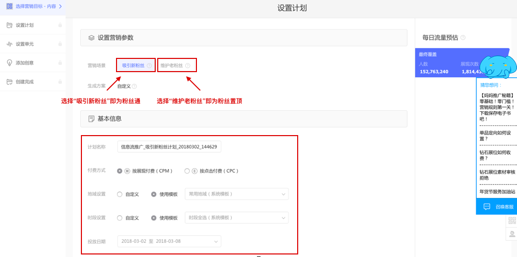517x257 pixels.
Task: Click the layers icon in 设置营销参数 header
Action: click(x=91, y=38)
